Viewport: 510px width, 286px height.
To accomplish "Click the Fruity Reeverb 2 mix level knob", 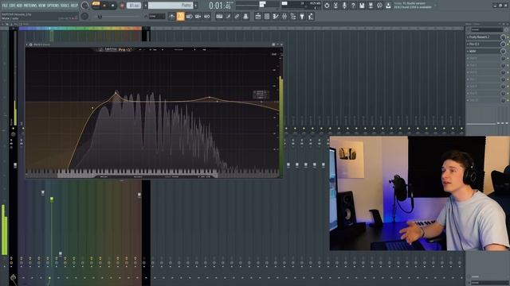I will [504, 37].
